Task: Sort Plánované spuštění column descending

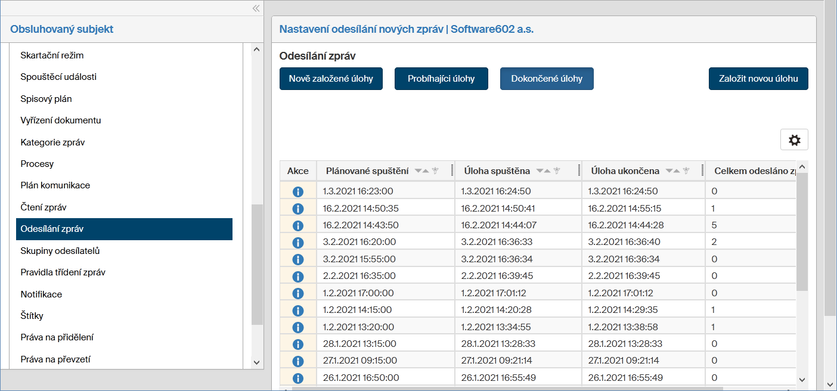Action: point(418,171)
